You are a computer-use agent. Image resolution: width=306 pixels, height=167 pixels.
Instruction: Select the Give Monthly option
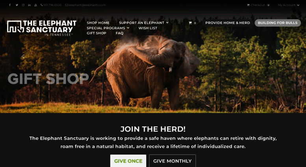pyautogui.click(x=172, y=161)
